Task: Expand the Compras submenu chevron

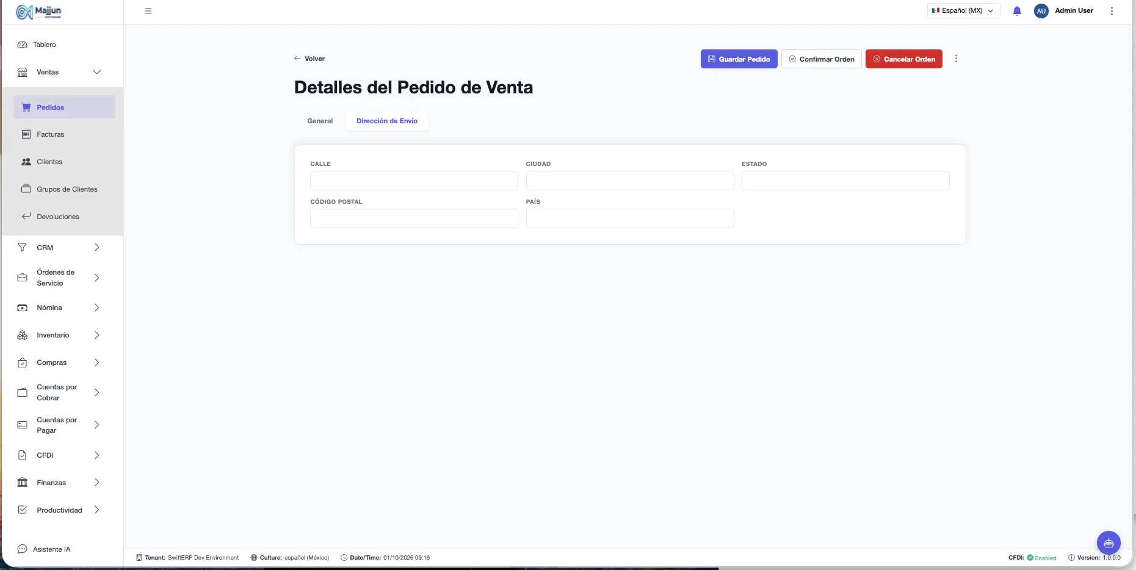Action: tap(96, 363)
